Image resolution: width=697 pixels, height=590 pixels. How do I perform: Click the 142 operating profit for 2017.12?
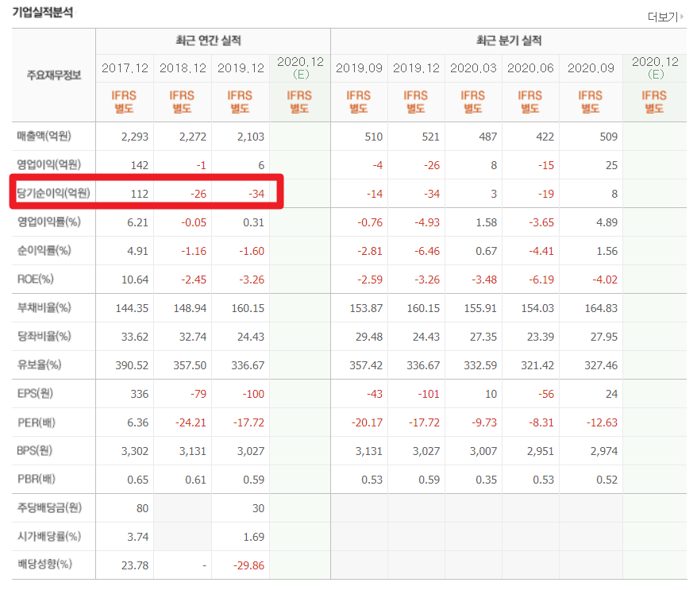coord(140,165)
